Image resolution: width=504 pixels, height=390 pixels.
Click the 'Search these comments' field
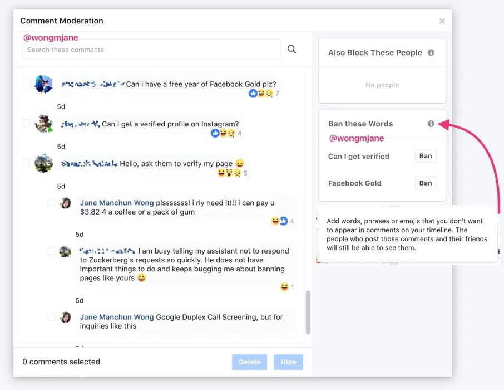151,50
